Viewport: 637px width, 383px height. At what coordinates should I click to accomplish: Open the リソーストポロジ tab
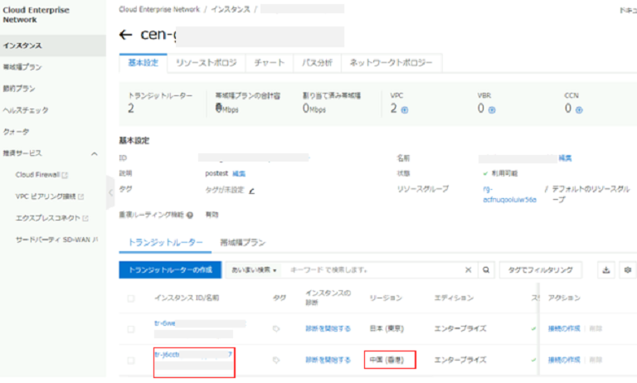[x=206, y=63]
